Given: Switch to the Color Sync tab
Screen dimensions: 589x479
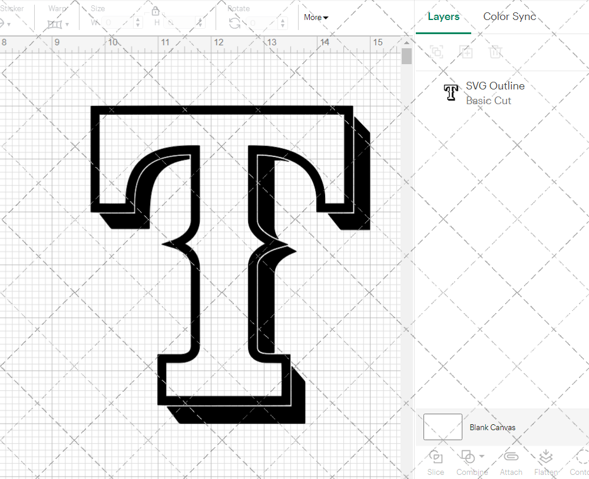Looking at the screenshot, I should (509, 16).
